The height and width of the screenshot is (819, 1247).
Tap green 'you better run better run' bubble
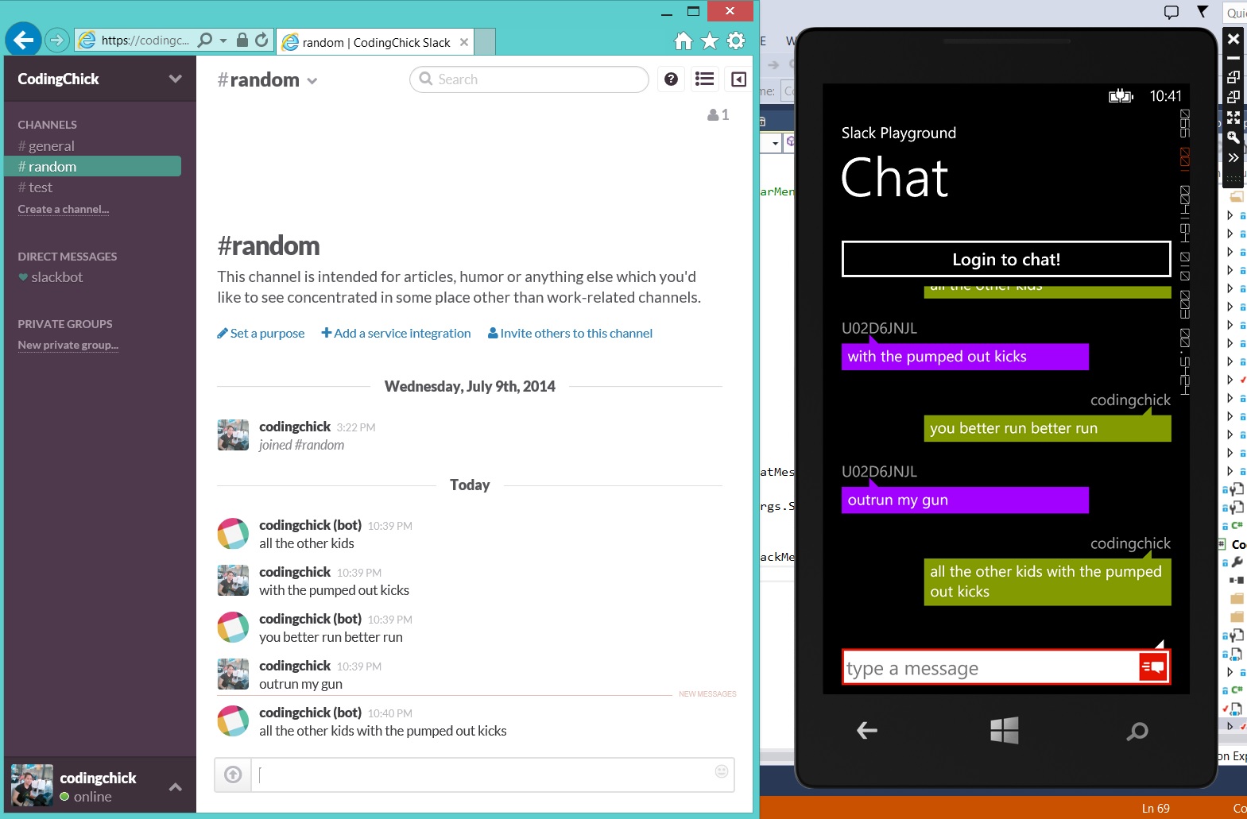(x=1048, y=428)
